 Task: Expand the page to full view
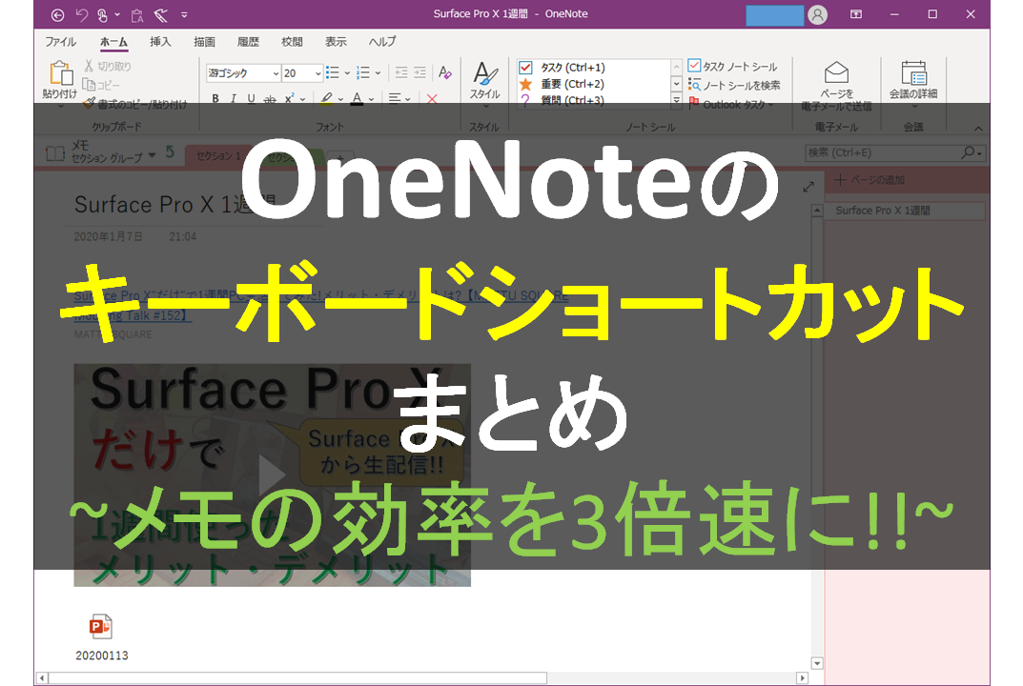(808, 187)
